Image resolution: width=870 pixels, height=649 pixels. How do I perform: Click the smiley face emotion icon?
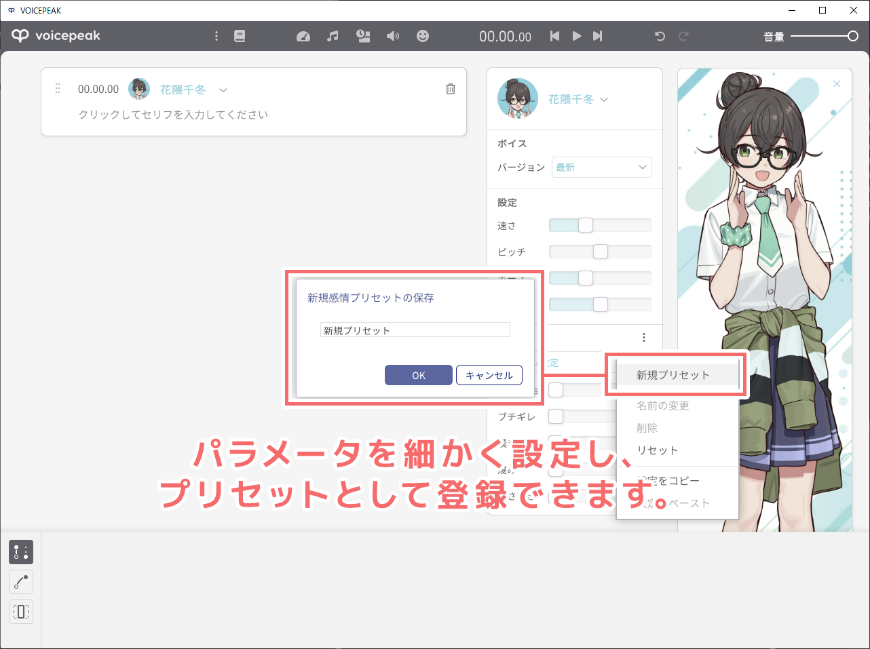coord(423,36)
